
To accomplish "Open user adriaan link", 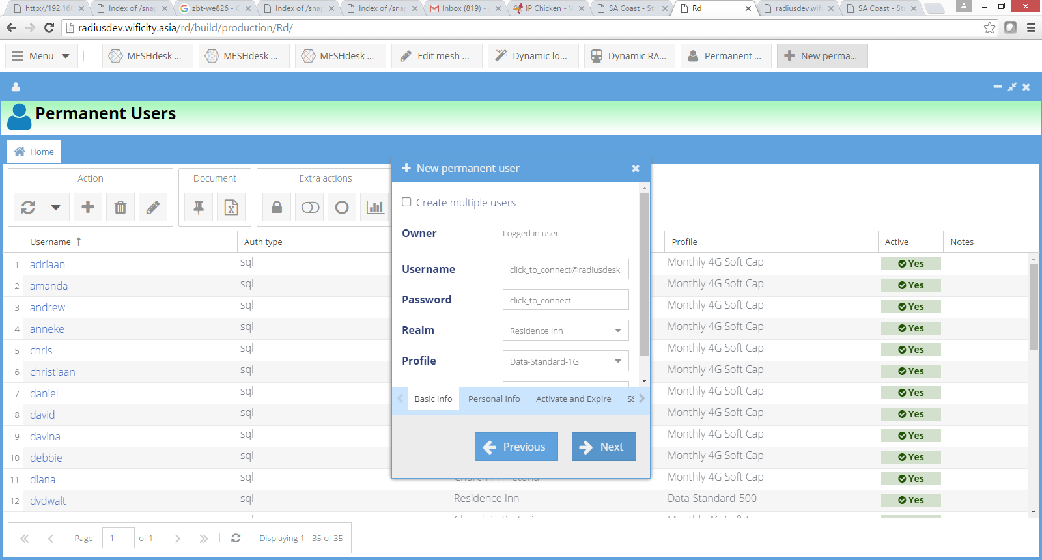I will pyautogui.click(x=48, y=264).
